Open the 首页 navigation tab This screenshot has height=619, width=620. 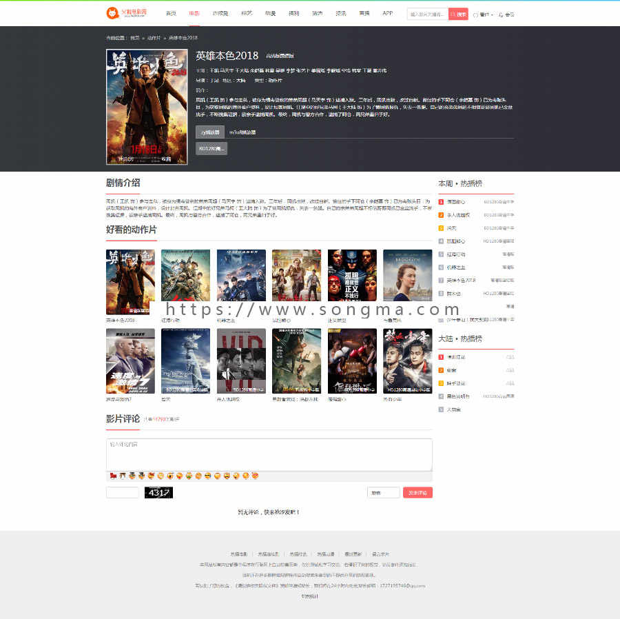(x=171, y=14)
